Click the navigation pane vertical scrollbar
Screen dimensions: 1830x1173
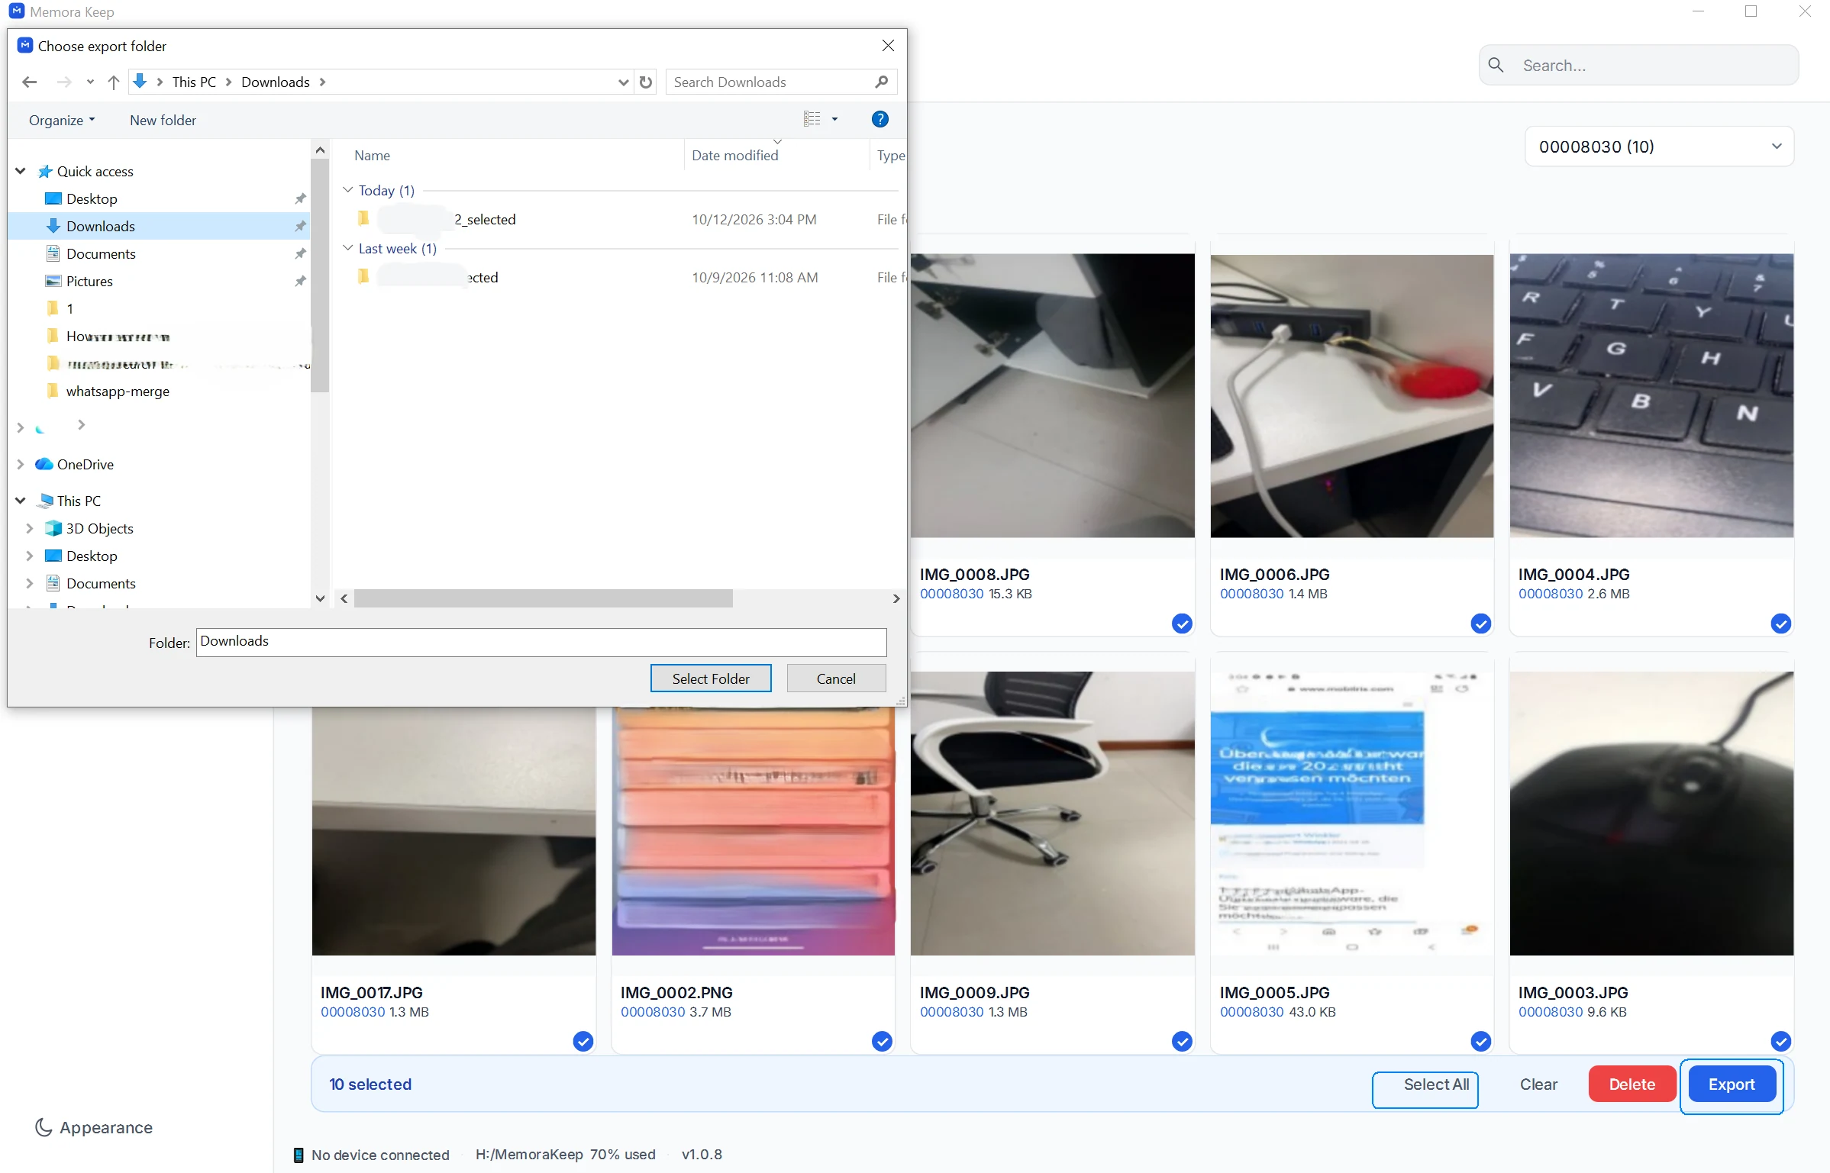pyautogui.click(x=320, y=276)
